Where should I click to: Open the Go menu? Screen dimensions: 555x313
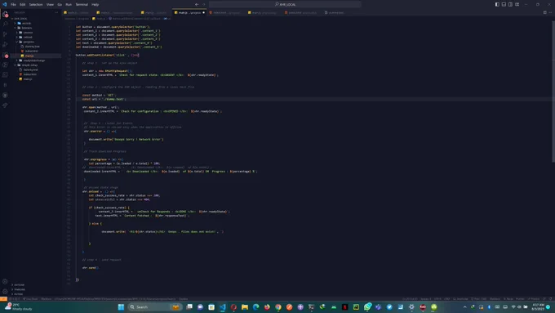pos(60,4)
